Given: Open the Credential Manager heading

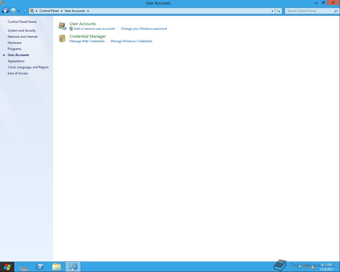Looking at the screenshot, I should tap(88, 36).
